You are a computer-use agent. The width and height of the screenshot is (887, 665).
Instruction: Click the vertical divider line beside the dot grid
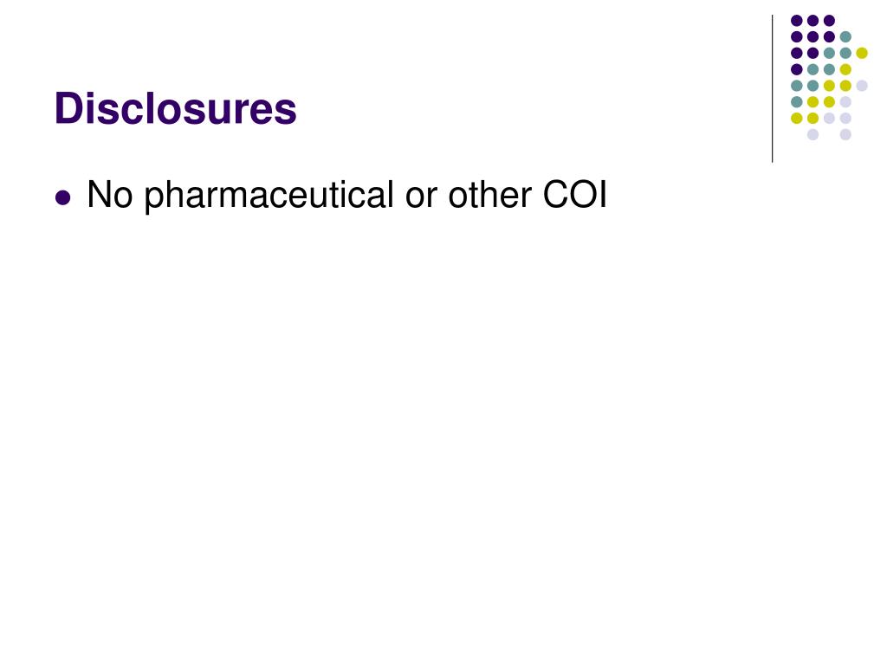click(x=772, y=89)
